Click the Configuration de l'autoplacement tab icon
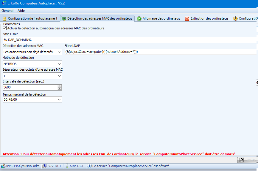The width and height of the screenshot is (258, 187). 4,19
